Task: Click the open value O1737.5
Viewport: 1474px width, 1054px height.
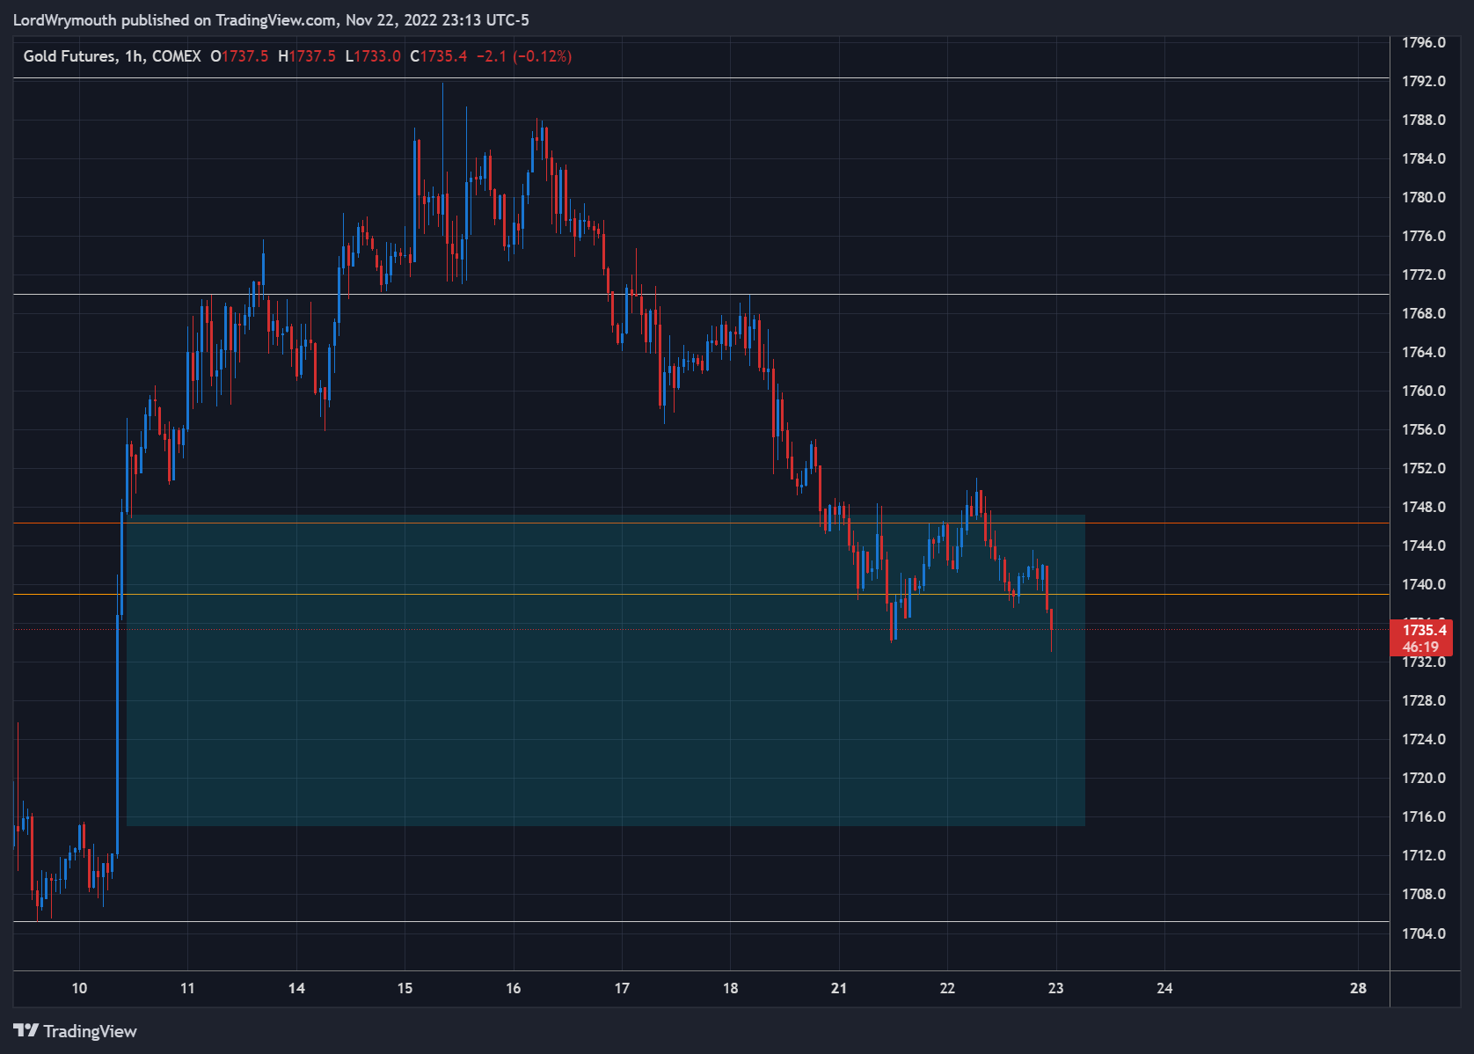Action: 239,56
